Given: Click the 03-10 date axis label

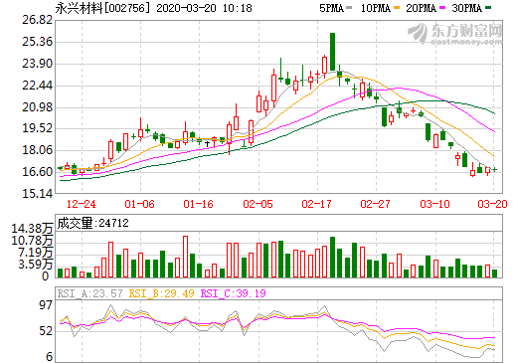Looking at the screenshot, I should (434, 204).
